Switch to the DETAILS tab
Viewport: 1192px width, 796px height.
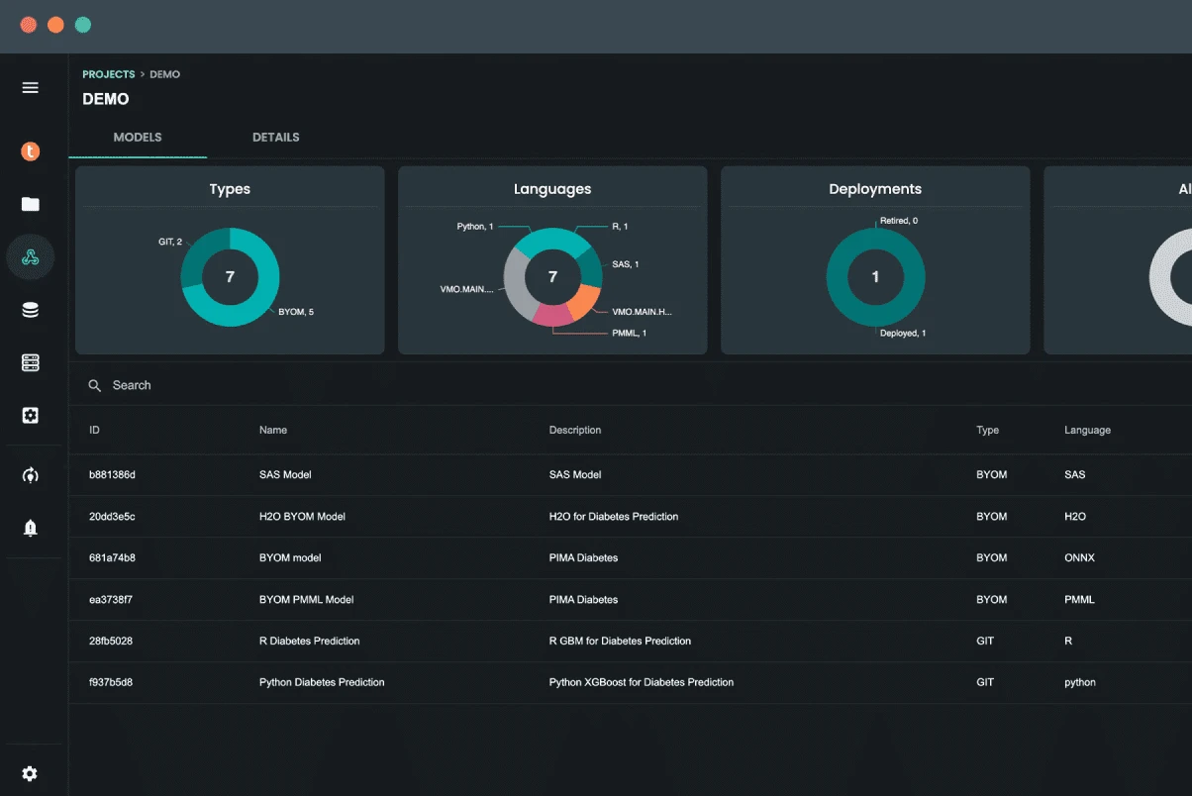pos(276,137)
